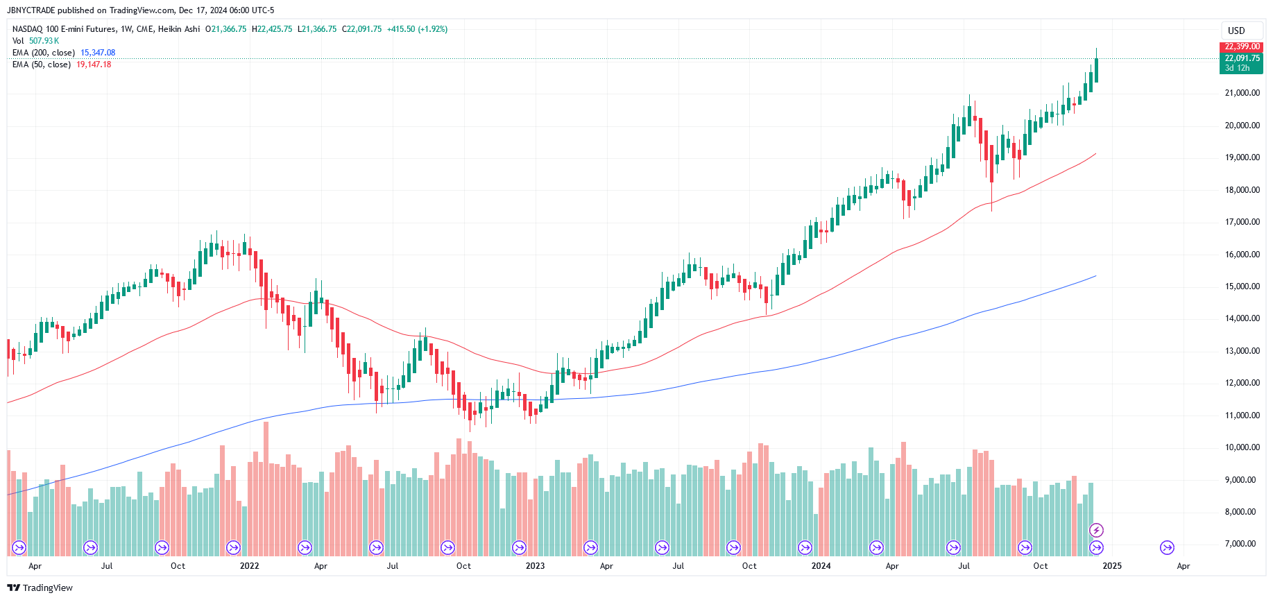Click the TradingView logo icon at bottom left
The width and height of the screenshot is (1273, 600).
13,588
